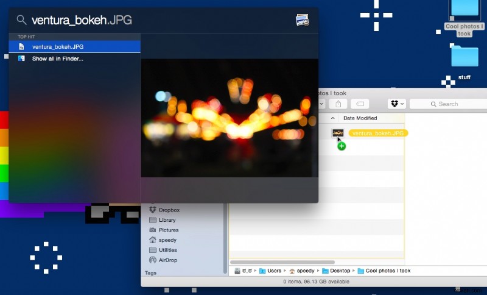
Task: Open the Dropbox dropdown in Finder toolbar
Action: coord(397,104)
